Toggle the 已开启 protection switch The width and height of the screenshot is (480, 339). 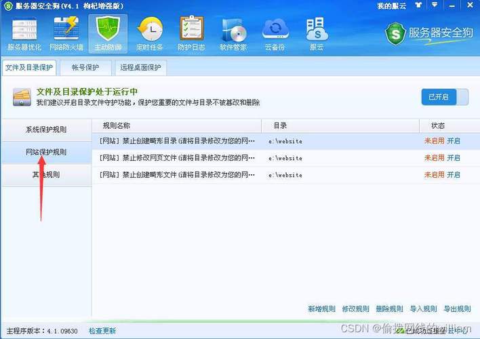444,97
